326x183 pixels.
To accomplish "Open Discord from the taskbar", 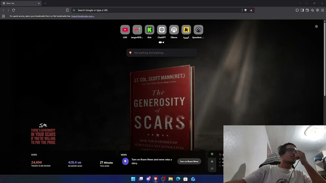I will pyautogui.click(x=148, y=179).
